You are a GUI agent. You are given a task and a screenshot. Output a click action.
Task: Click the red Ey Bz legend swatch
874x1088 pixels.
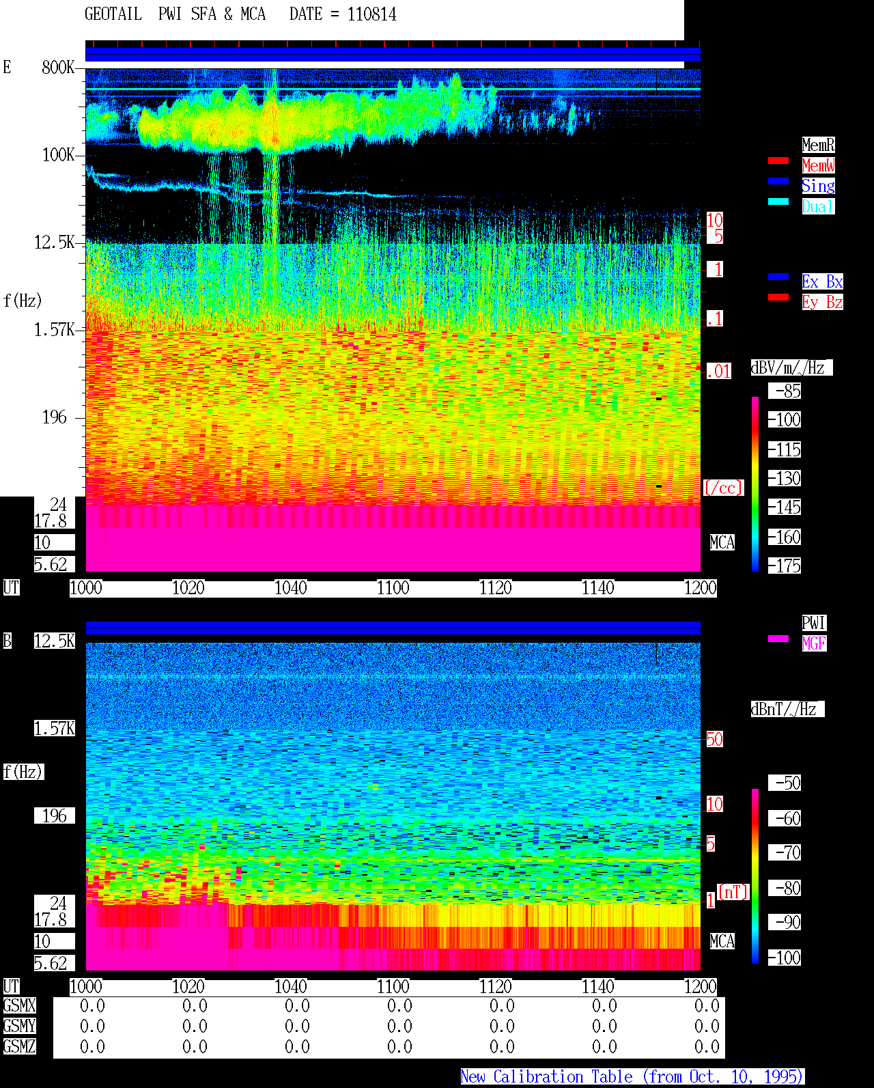[778, 297]
